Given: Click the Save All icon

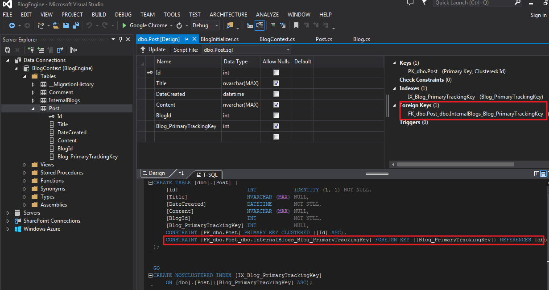Looking at the screenshot, I should (76, 26).
